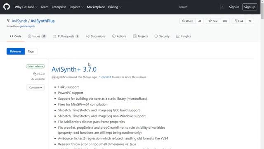Image resolution: width=264 pixels, height=149 pixels.
Task: Click the Sign up button
Action: (250, 7)
